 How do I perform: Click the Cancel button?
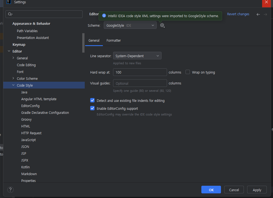[x=234, y=190]
